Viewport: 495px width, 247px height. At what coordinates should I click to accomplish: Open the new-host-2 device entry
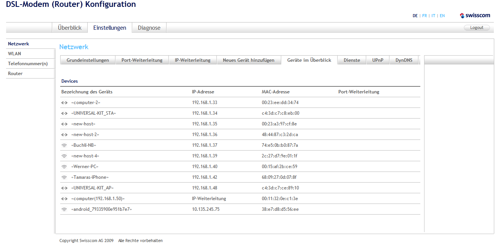(86, 135)
